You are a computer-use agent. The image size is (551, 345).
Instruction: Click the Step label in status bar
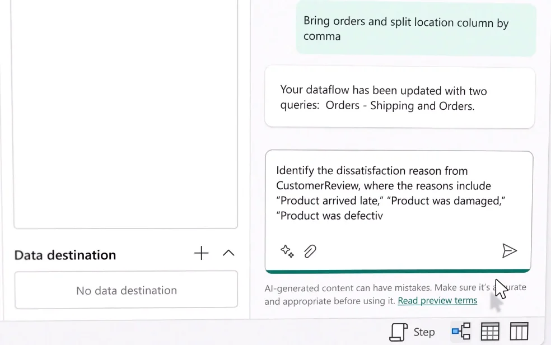[424, 332]
